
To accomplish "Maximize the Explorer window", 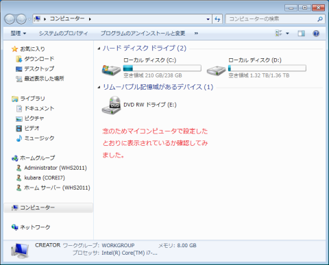I will tap(304, 8).
